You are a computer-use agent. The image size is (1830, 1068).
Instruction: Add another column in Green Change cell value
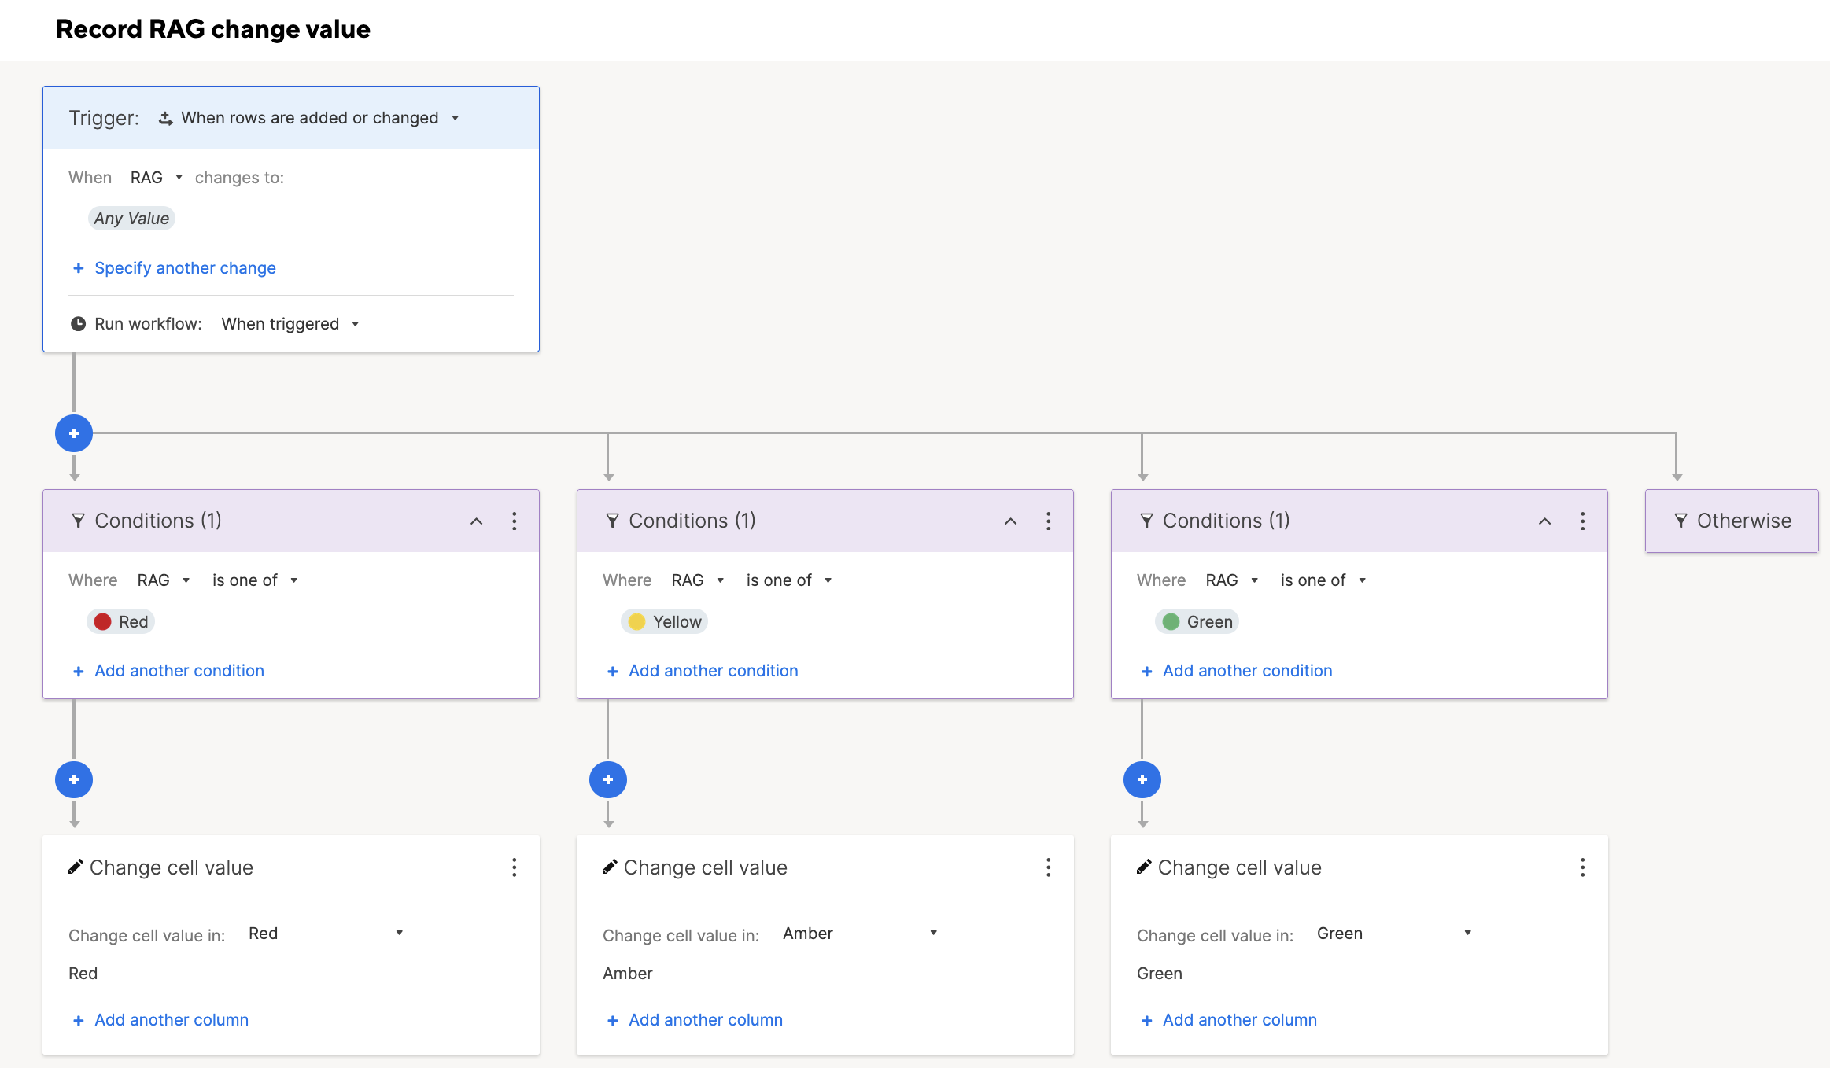pos(1229,1020)
